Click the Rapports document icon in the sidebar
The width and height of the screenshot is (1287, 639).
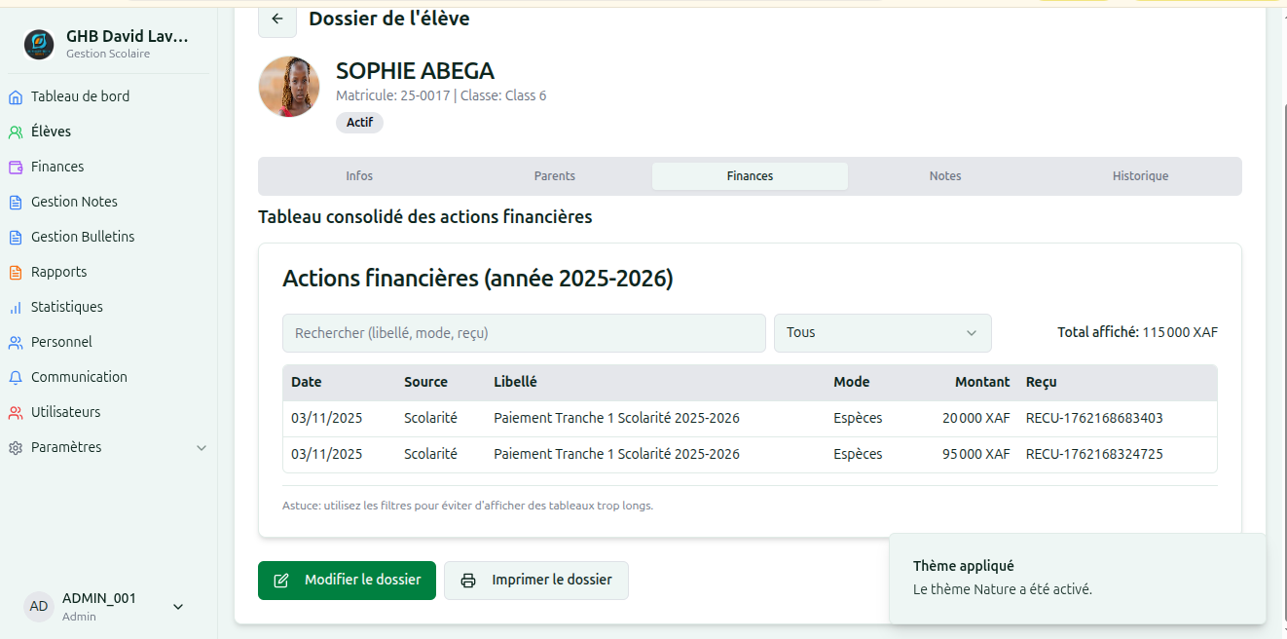coord(15,272)
